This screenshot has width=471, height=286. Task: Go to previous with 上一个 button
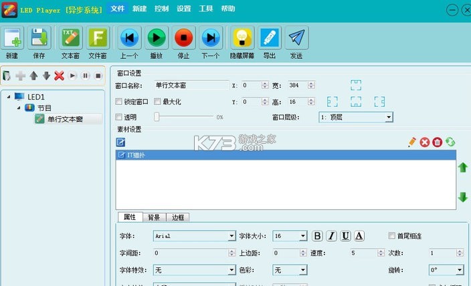[x=129, y=37]
